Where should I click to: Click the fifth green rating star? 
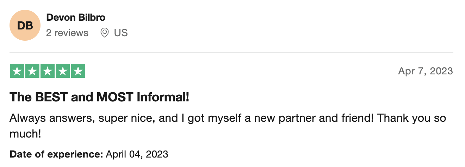pyautogui.click(x=78, y=71)
